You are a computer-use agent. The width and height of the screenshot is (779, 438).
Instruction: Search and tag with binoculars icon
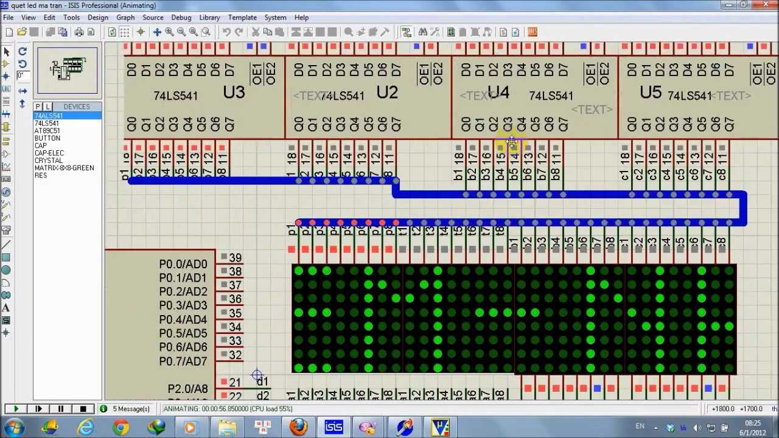coord(423,32)
